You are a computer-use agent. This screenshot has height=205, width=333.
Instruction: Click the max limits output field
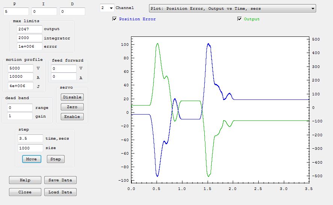[x=29, y=29]
